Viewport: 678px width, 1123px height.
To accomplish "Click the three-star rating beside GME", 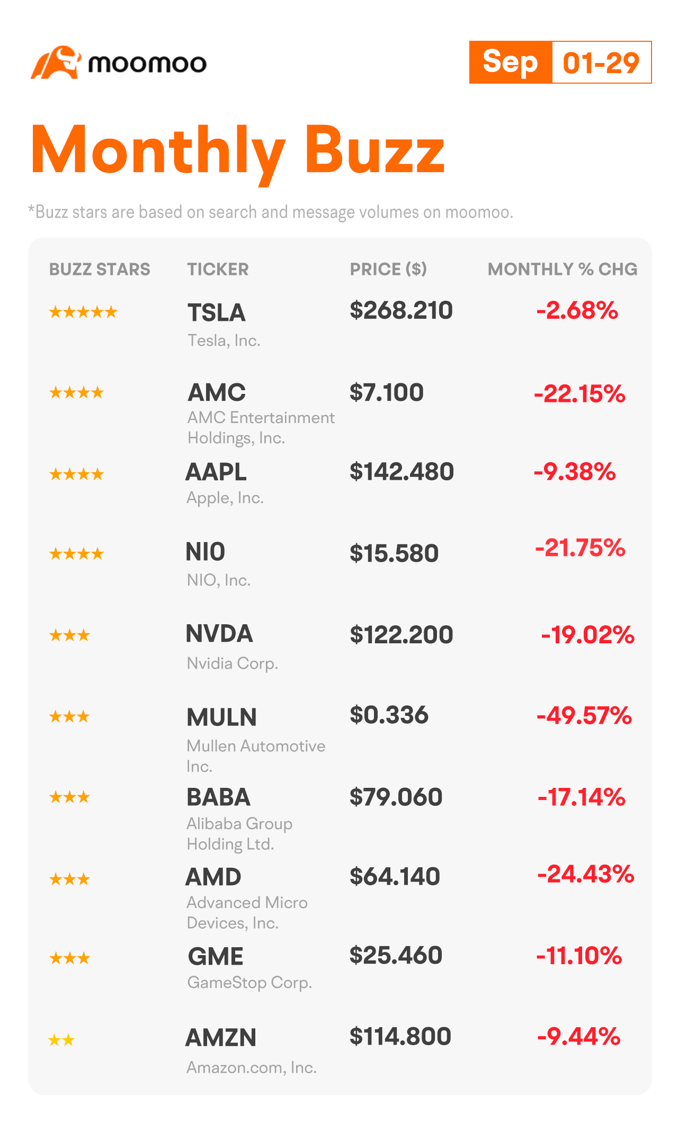I will pyautogui.click(x=69, y=958).
